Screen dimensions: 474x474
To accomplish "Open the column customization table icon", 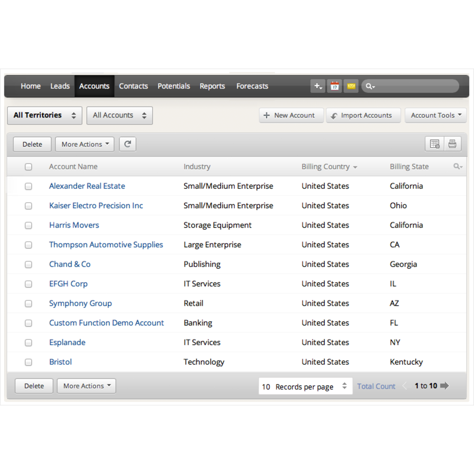I will click(x=434, y=144).
